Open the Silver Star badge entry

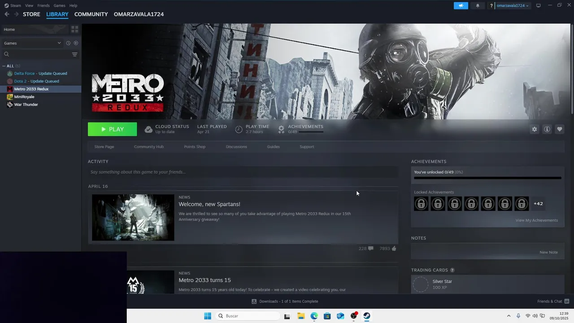[x=487, y=284]
